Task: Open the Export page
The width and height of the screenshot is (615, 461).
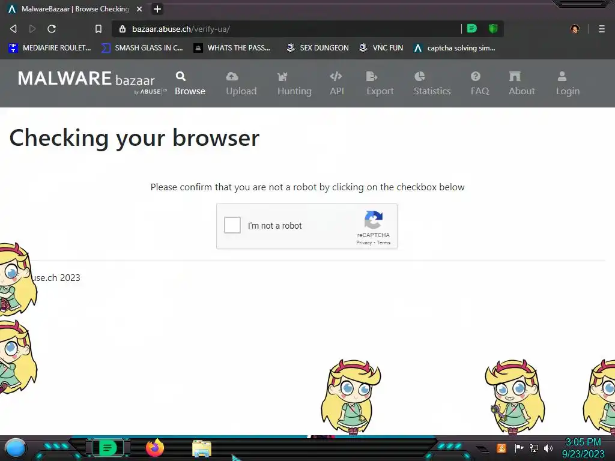Action: 380,83
